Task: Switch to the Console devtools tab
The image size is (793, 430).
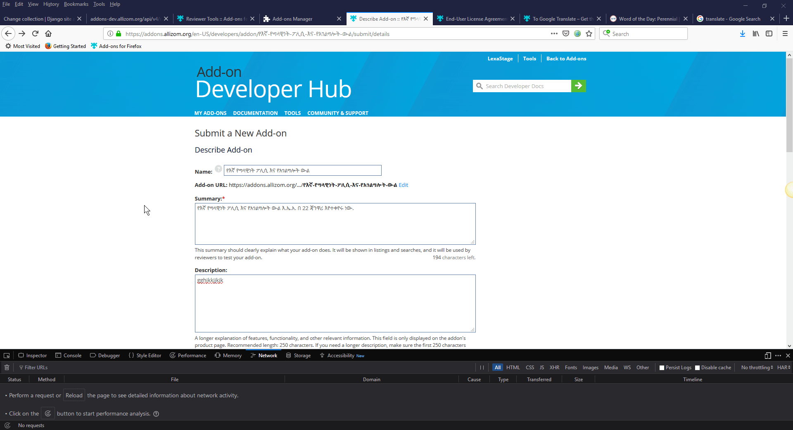Action: click(69, 356)
